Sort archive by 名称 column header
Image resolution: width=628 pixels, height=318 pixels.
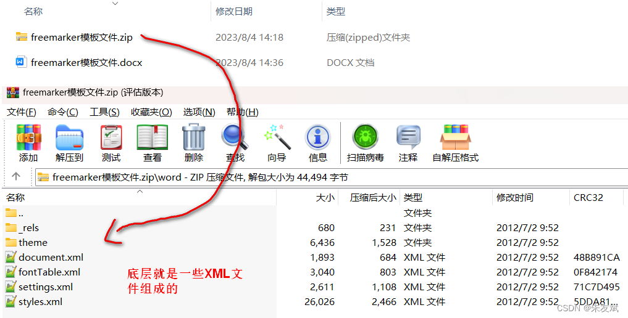[x=15, y=197]
